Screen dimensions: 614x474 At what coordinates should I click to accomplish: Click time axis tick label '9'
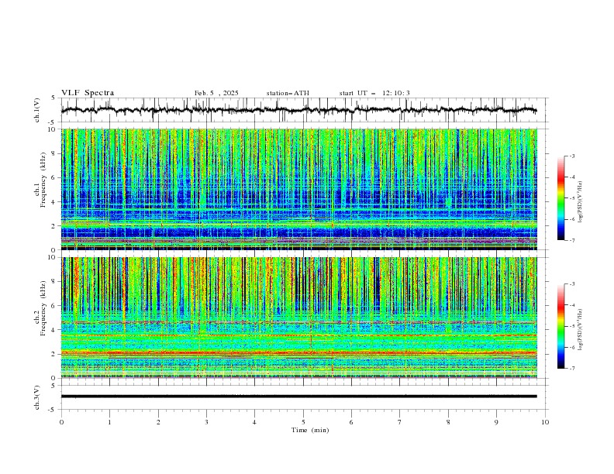tap(496, 422)
